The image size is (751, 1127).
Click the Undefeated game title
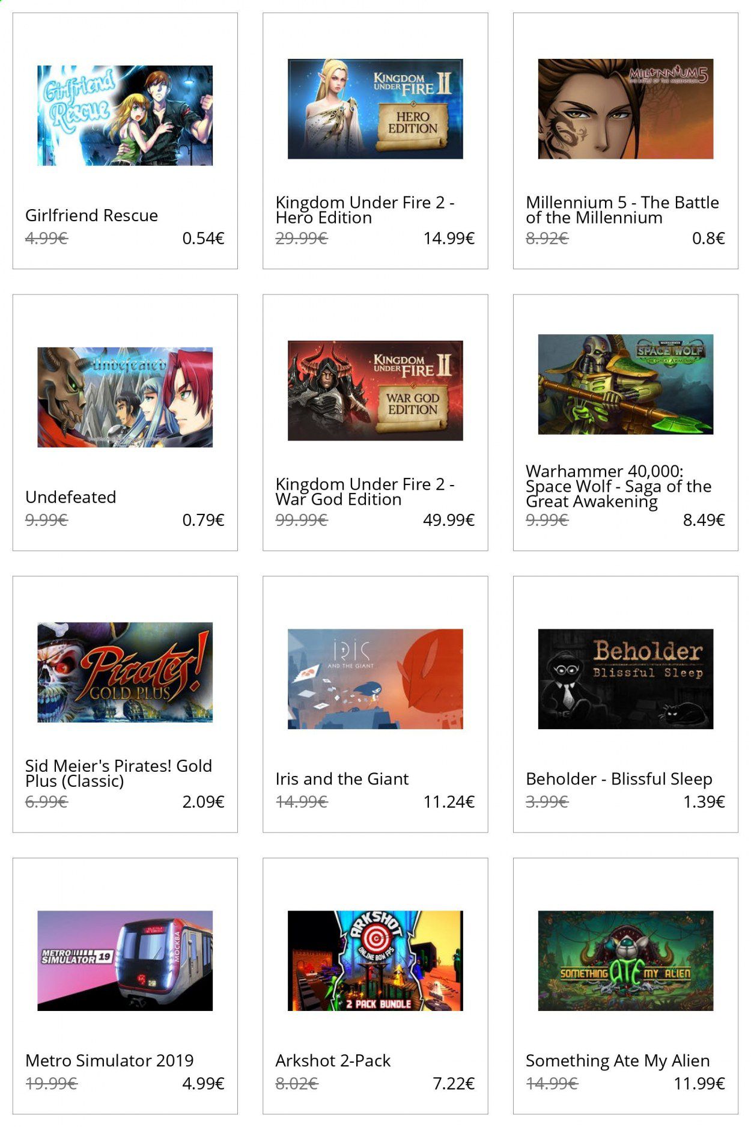[x=71, y=497]
